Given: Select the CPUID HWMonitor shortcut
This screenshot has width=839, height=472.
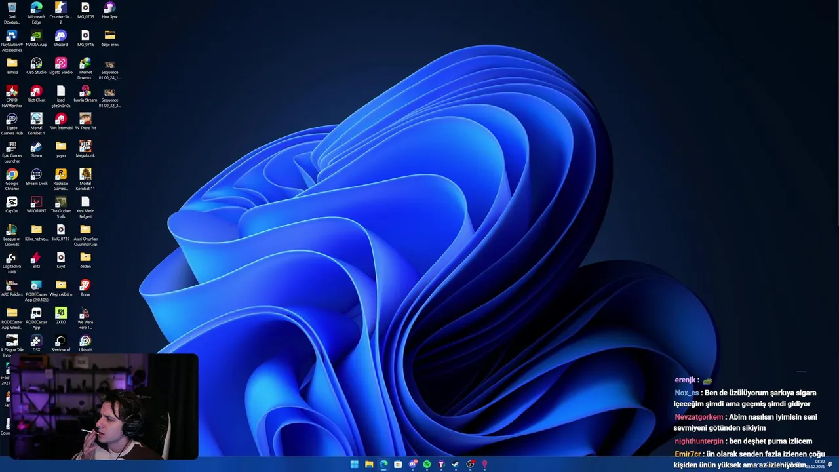Looking at the screenshot, I should (x=12, y=96).
